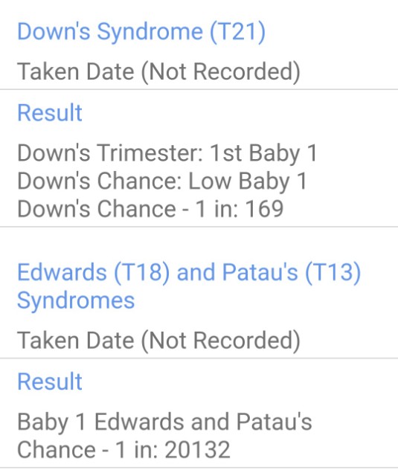The width and height of the screenshot is (398, 476).
Task: Select the Baby 1 Edwards and Patau's line
Action: tap(164, 422)
